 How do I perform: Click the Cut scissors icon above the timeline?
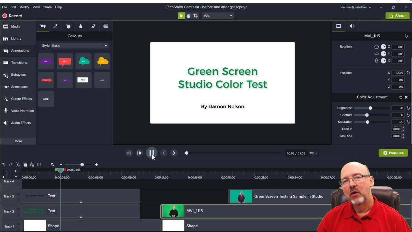pos(18,165)
